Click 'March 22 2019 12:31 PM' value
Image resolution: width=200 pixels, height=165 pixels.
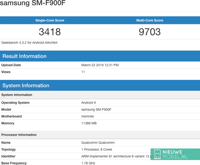pos(100,65)
